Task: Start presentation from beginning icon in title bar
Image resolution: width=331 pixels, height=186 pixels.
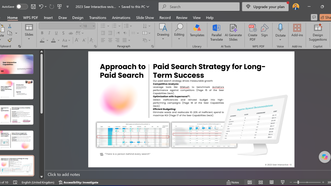Action: [59, 7]
